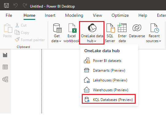The height and width of the screenshot is (115, 166).
Task: Click the OneLake data hub menu heading
Action: click(x=102, y=51)
